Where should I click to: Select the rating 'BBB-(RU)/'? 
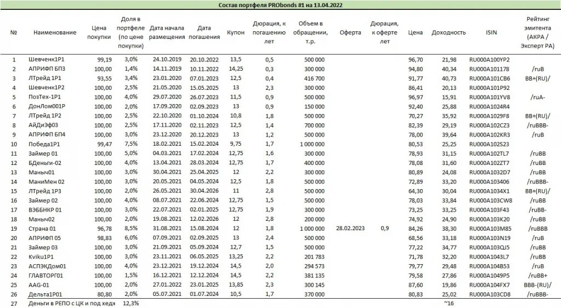[x=538, y=285]
